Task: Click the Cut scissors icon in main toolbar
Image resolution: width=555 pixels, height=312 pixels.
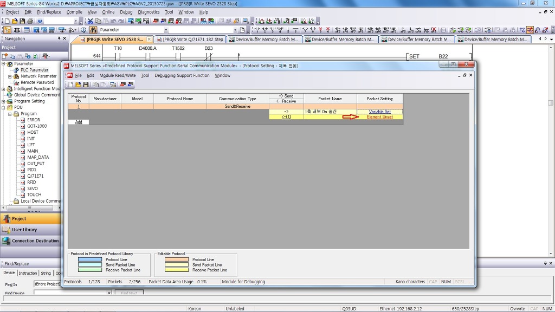Action: pyautogui.click(x=91, y=21)
